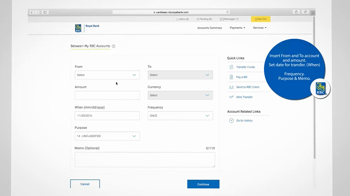Click the Cancel button
The image size is (350, 196).
(x=85, y=184)
